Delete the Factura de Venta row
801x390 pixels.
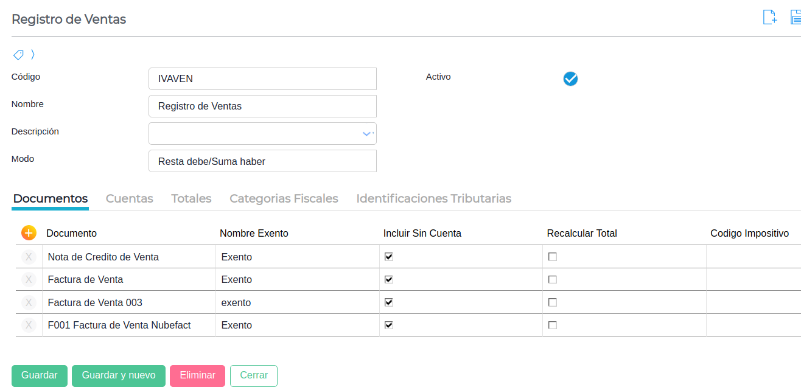[29, 280]
